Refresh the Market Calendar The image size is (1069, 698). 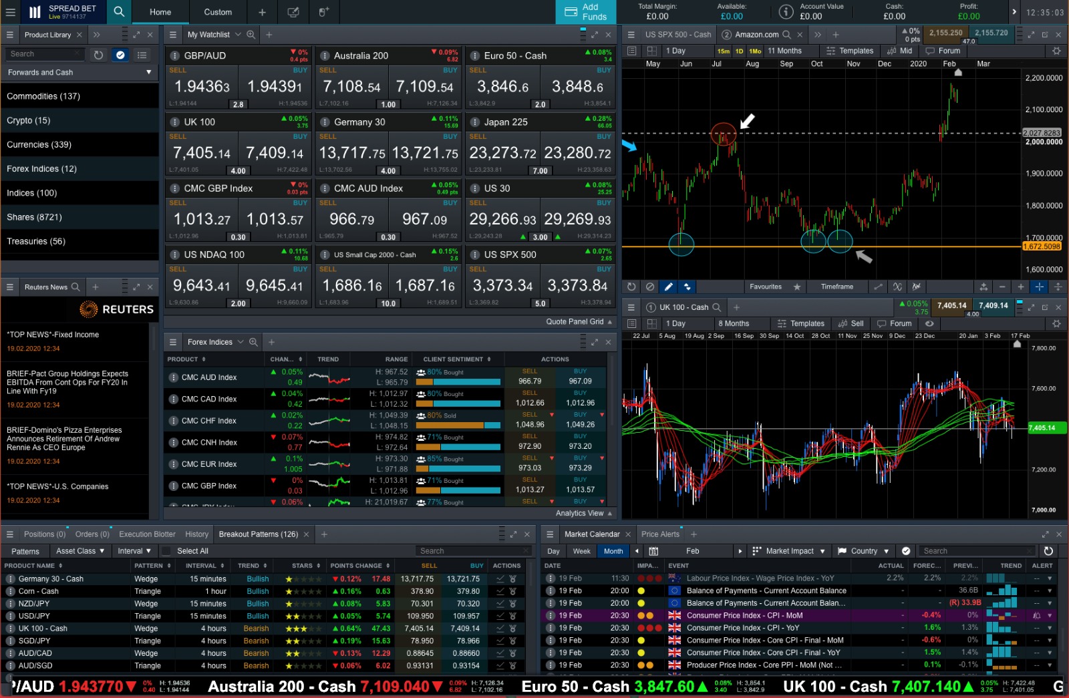pos(1048,551)
